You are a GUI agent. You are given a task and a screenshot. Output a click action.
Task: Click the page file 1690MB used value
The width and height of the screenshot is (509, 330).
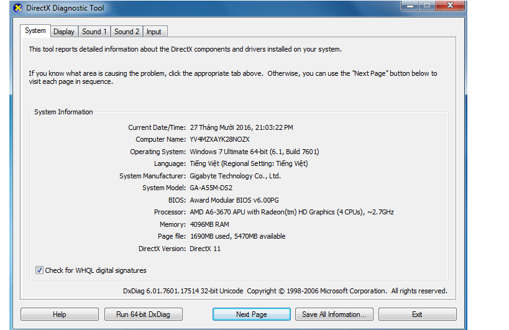[237, 236]
